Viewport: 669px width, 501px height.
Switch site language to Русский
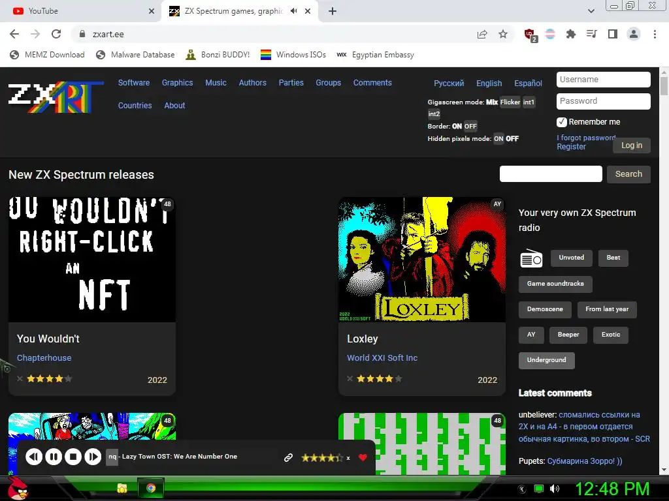tap(449, 83)
